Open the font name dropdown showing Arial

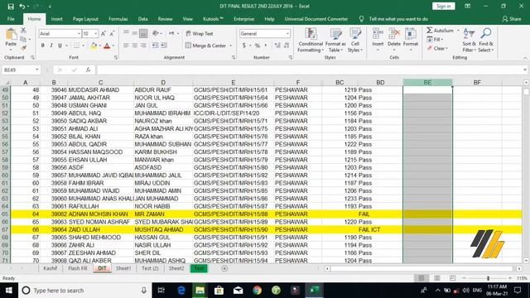(79, 33)
